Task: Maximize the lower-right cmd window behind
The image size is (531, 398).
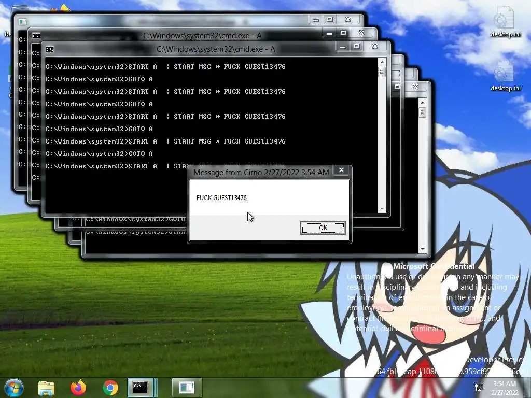Action: (x=397, y=87)
